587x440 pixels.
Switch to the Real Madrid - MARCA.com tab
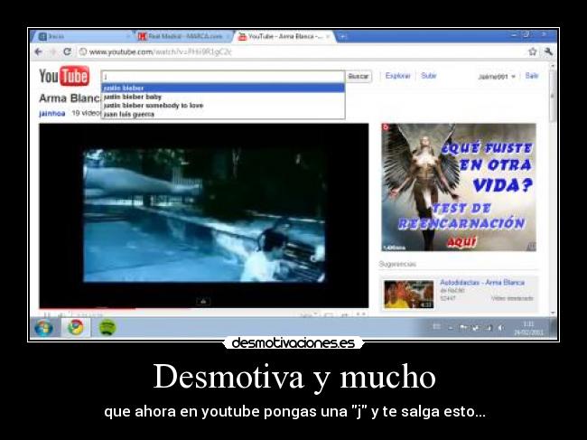182,36
